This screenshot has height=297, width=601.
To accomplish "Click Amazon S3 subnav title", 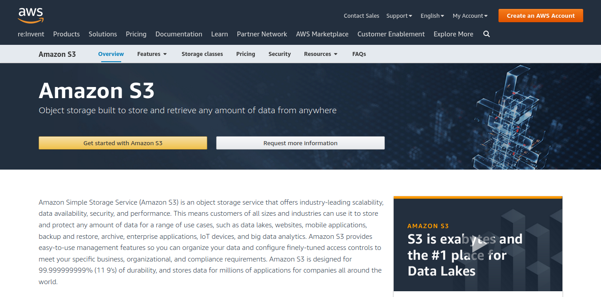I will (57, 54).
